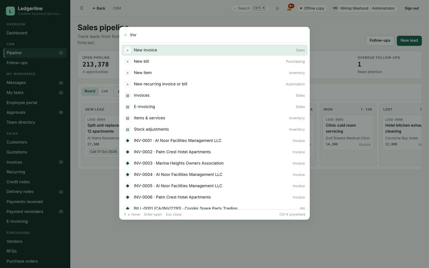Open sidebar Follow-ups under CRM

point(35,63)
